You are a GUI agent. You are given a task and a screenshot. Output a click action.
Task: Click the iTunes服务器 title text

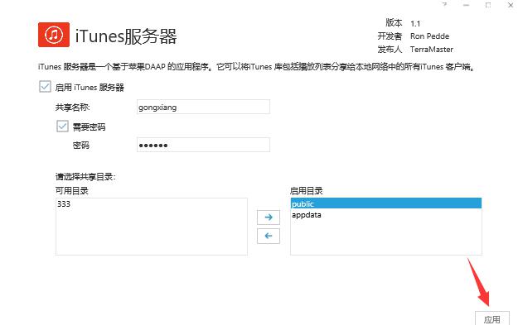click(126, 36)
